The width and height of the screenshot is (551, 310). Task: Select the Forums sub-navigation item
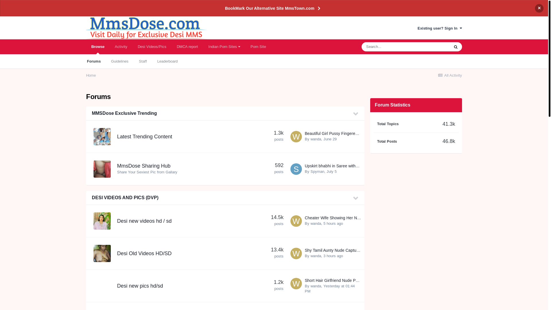tap(94, 61)
